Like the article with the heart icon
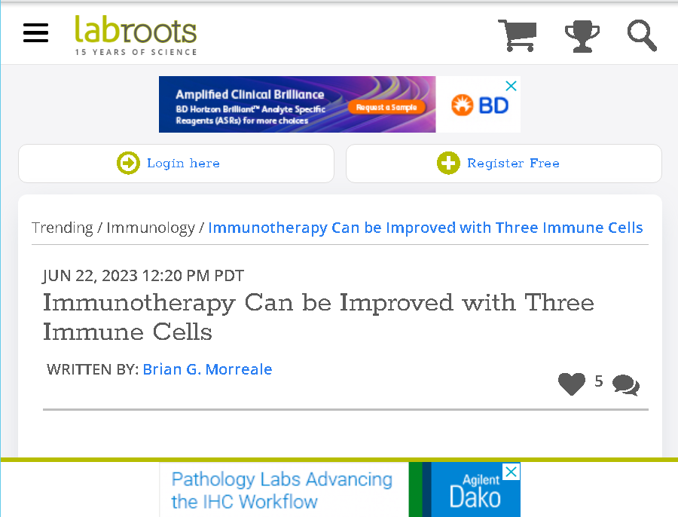Screen dimensions: 678x517 [571, 384]
